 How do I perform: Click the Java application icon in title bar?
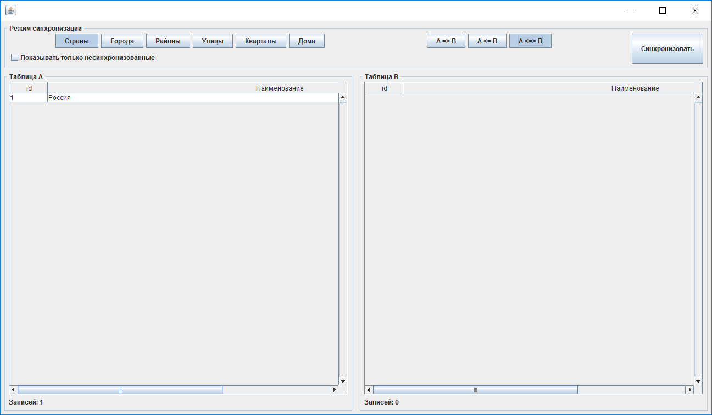click(10, 9)
